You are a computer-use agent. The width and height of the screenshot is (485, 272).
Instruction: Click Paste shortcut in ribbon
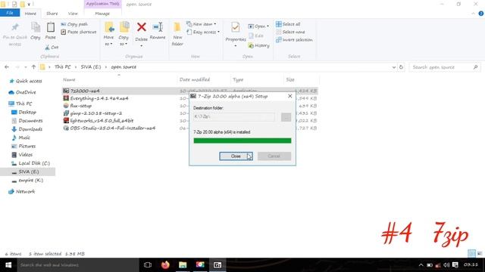point(79,32)
